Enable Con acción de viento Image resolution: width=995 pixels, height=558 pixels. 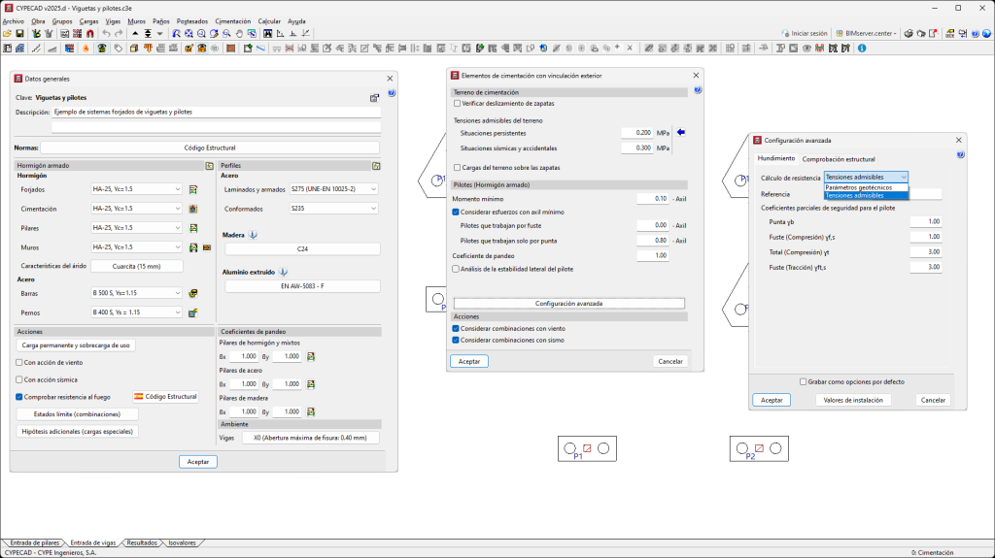click(19, 362)
